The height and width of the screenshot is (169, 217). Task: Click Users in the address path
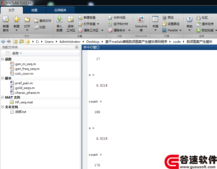tap(49, 42)
